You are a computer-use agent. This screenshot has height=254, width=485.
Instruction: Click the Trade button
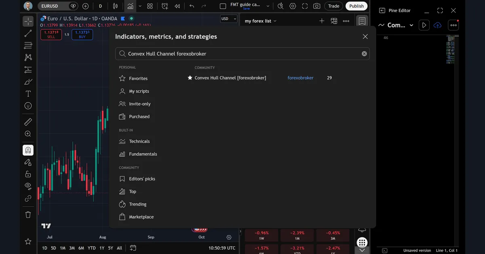[334, 6]
